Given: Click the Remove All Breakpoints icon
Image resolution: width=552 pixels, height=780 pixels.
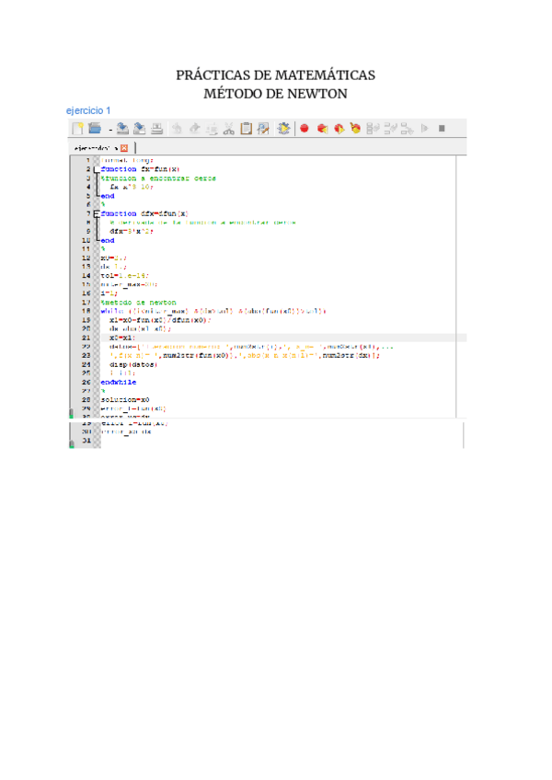Looking at the screenshot, I should point(355,129).
